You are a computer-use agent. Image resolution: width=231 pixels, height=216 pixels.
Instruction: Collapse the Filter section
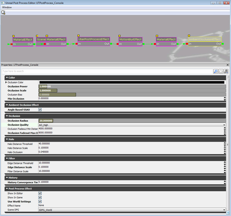point(7,158)
